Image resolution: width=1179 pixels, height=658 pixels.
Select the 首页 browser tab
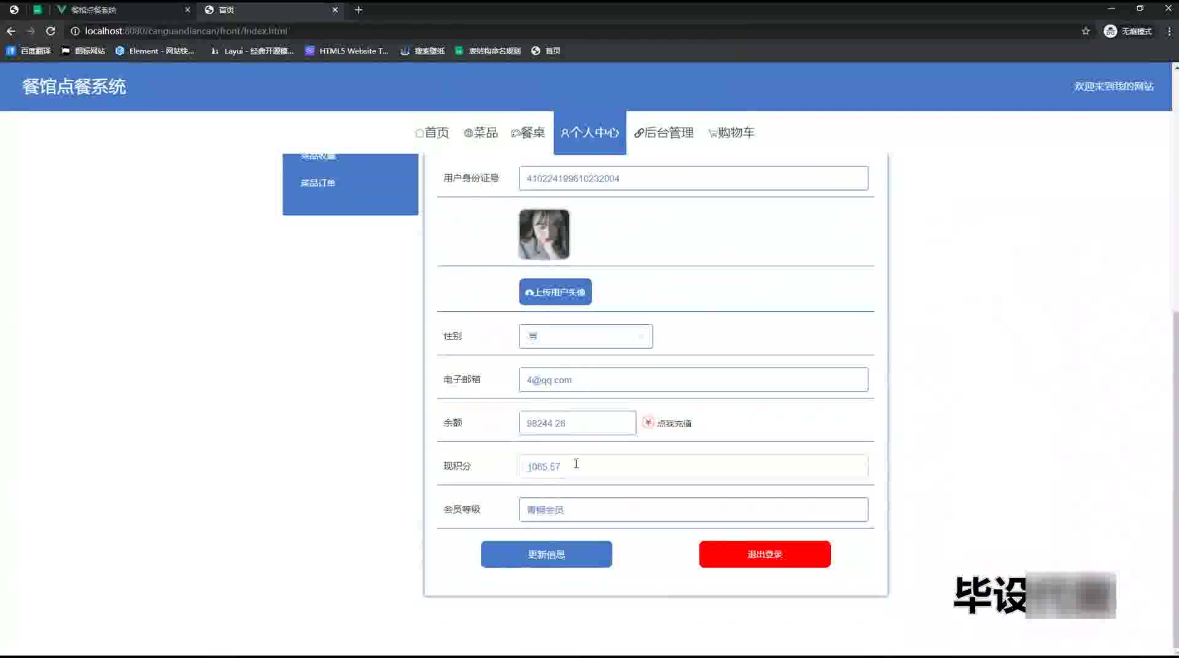pyautogui.click(x=271, y=10)
